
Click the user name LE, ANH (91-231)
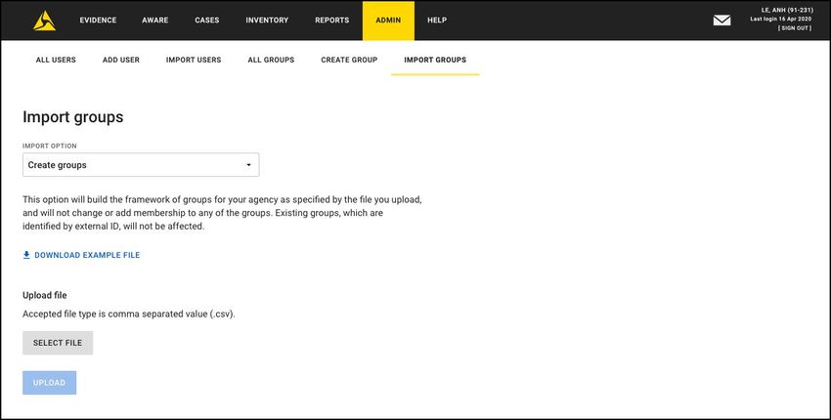click(787, 10)
